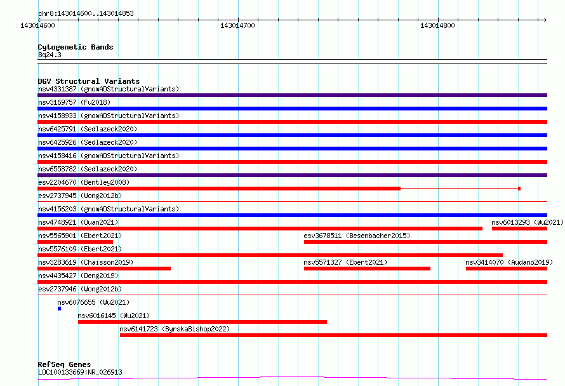Click the blue bar for nsv3169757
Screen dimensions: 565x386
pos(292,109)
